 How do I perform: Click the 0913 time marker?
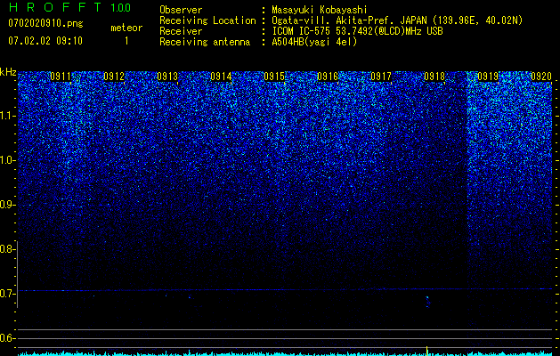point(167,77)
